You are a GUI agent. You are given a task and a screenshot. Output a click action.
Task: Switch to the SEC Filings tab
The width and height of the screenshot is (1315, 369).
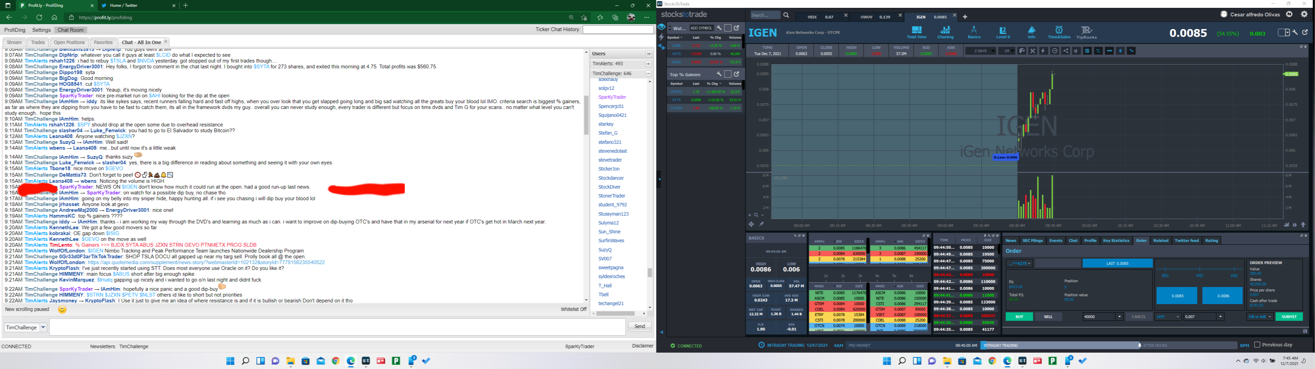(x=1032, y=241)
